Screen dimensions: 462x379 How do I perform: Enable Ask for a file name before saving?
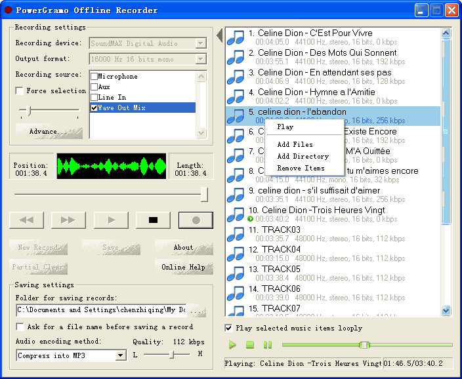pos(20,327)
